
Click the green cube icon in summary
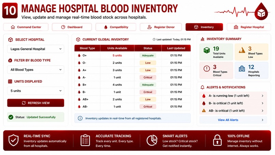pyautogui.click(x=207, y=50)
